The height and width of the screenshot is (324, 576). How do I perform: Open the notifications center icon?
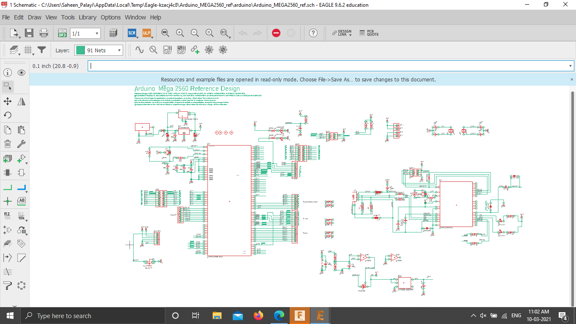point(563,316)
